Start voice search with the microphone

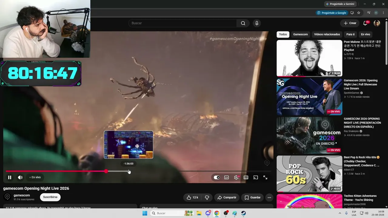click(257, 23)
